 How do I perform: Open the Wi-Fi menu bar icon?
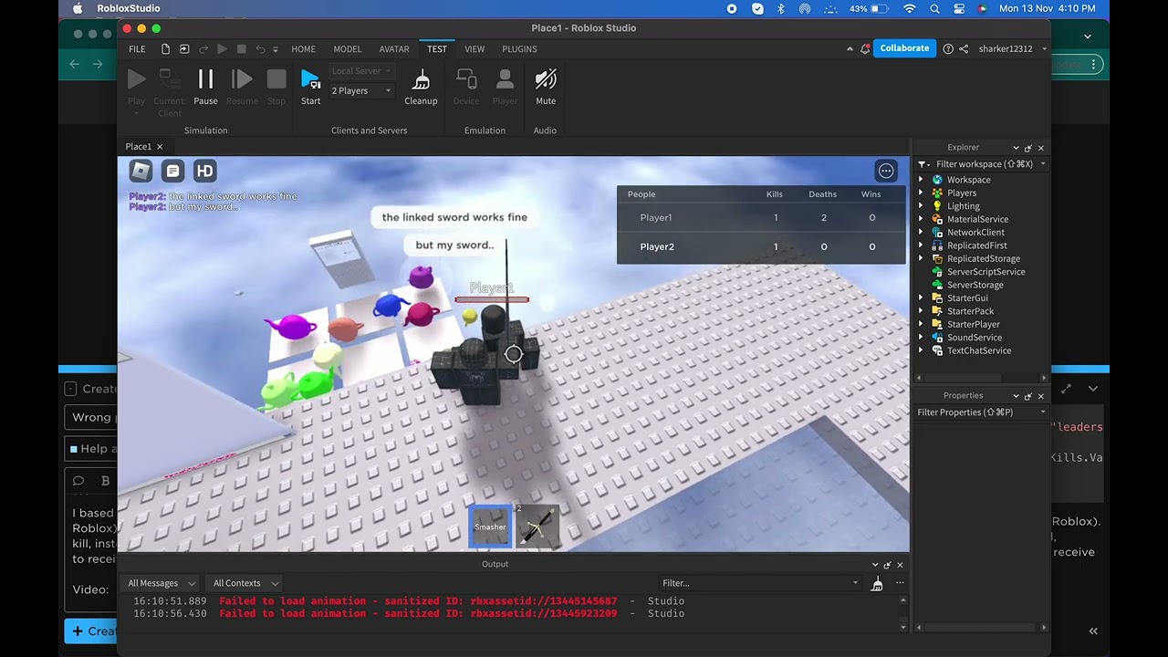click(x=909, y=8)
